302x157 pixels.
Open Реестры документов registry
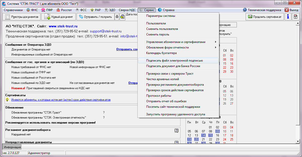pyautogui.click(x=21, y=17)
